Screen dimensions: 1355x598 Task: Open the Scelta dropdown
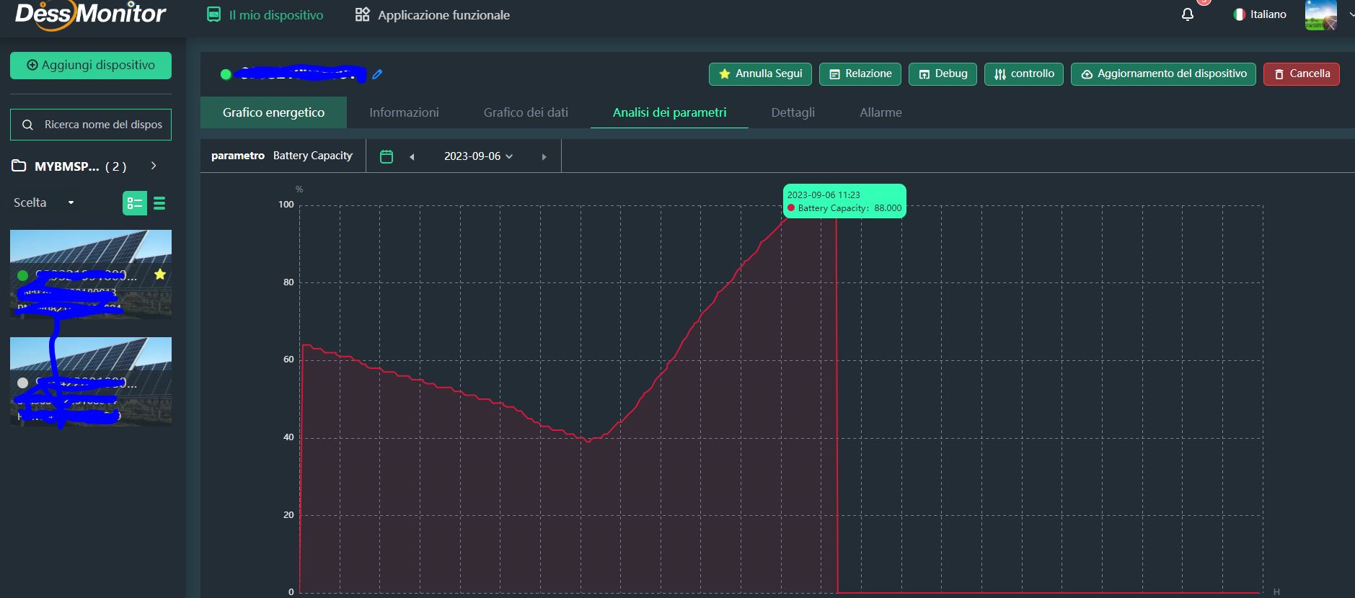43,202
